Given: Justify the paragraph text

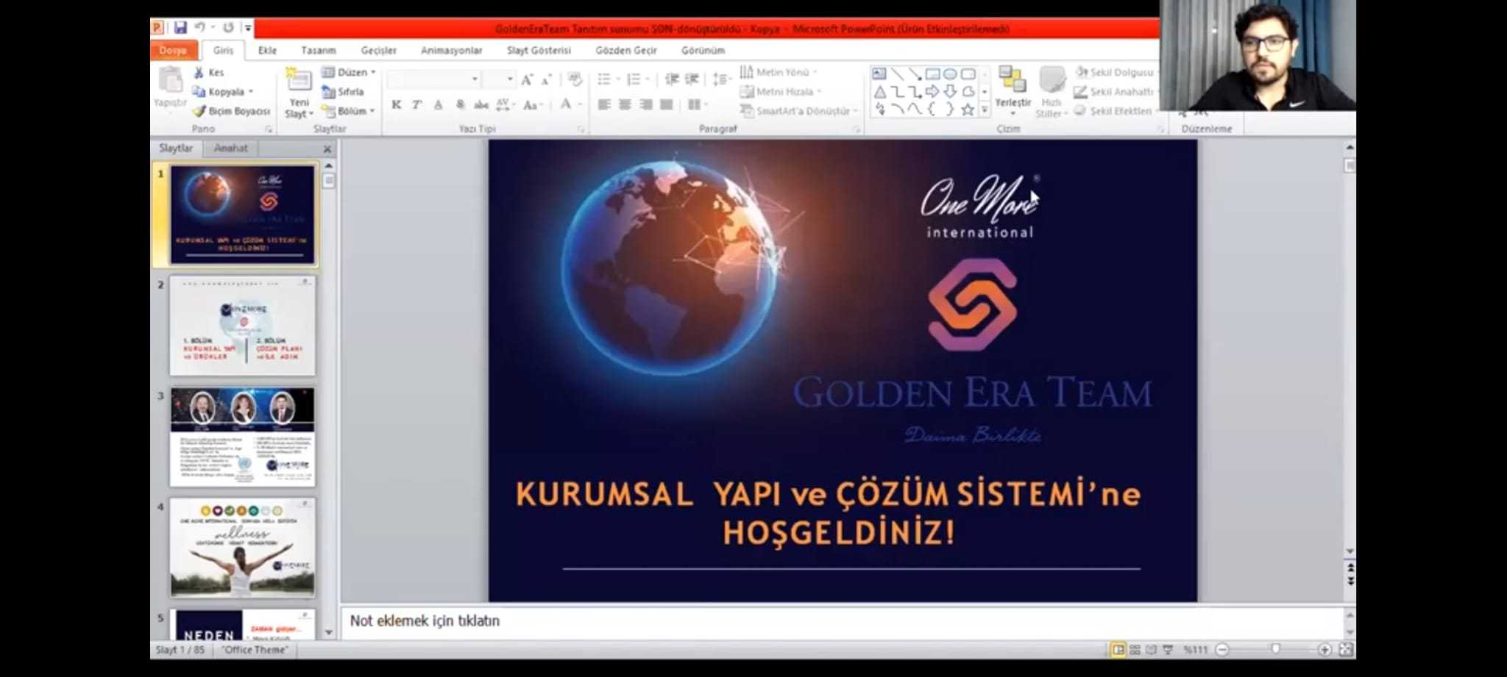Looking at the screenshot, I should click(667, 104).
